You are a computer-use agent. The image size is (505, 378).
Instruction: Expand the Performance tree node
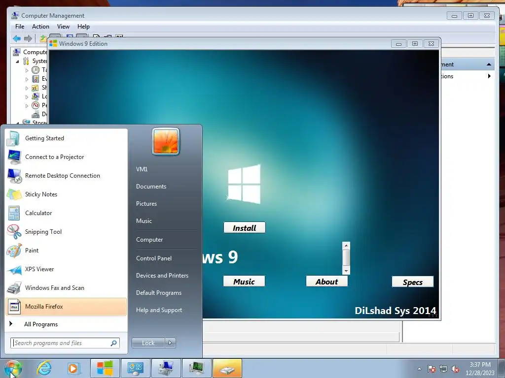[27, 105]
